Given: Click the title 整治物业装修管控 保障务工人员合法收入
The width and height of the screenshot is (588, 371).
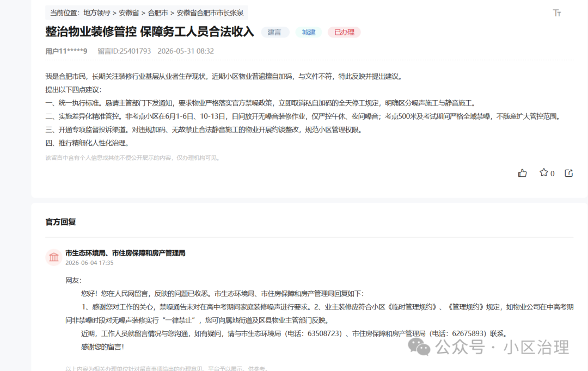Looking at the screenshot, I should [x=150, y=32].
